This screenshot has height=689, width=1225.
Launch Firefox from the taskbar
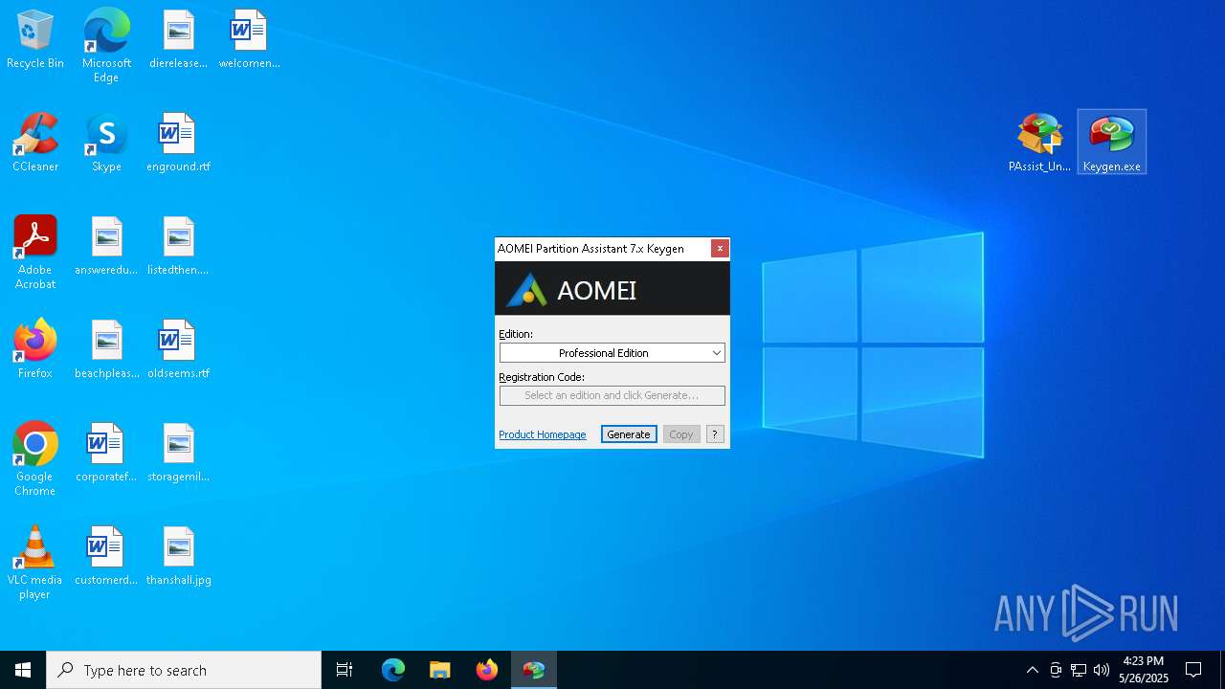click(x=487, y=670)
